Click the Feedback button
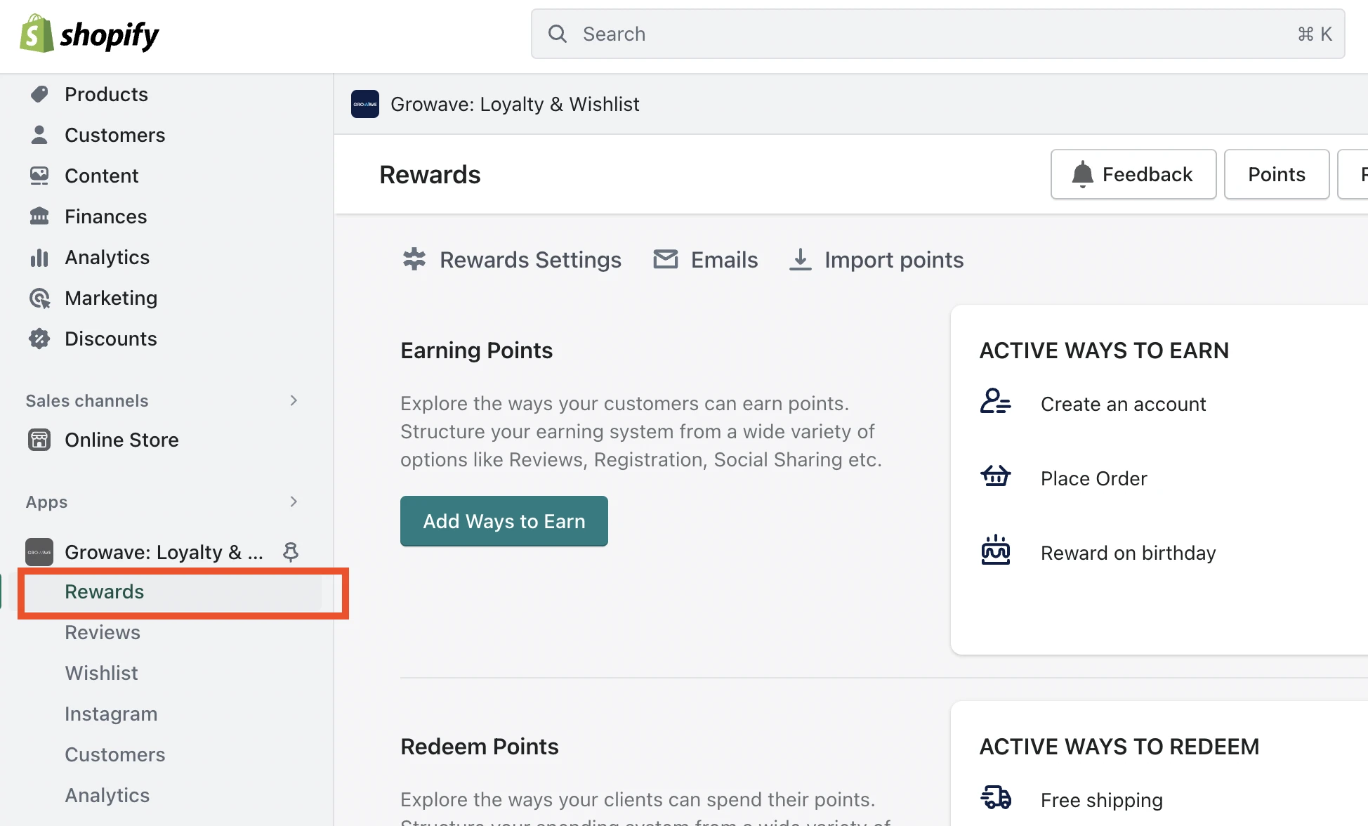The image size is (1368, 826). click(x=1133, y=174)
